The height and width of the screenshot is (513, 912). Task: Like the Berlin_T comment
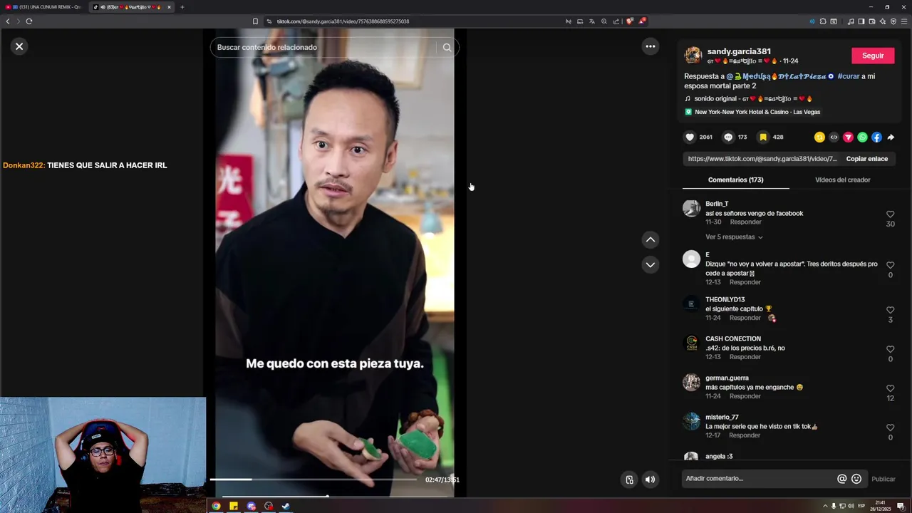[890, 214]
